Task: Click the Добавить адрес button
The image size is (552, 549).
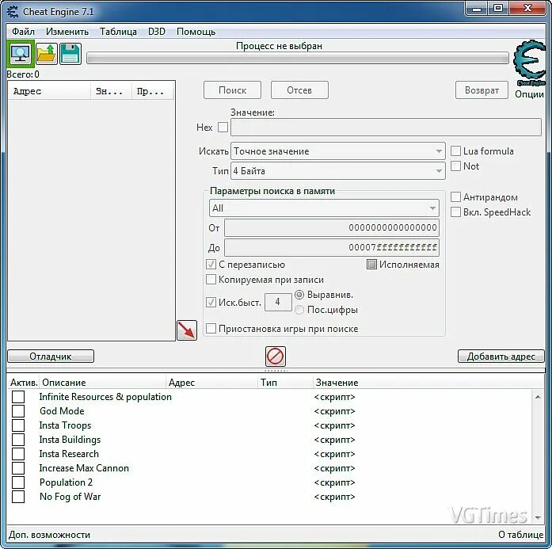Action: tap(501, 356)
